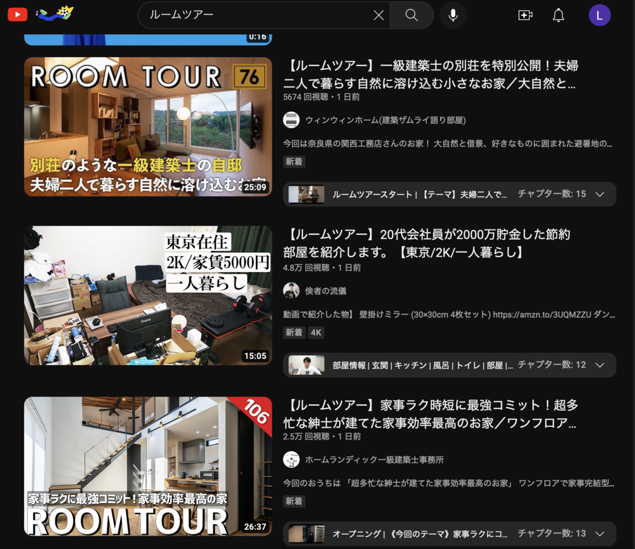Open the ROOM TOUR 106 video thumbnail
Screen dimensions: 635x549
click(x=148, y=466)
